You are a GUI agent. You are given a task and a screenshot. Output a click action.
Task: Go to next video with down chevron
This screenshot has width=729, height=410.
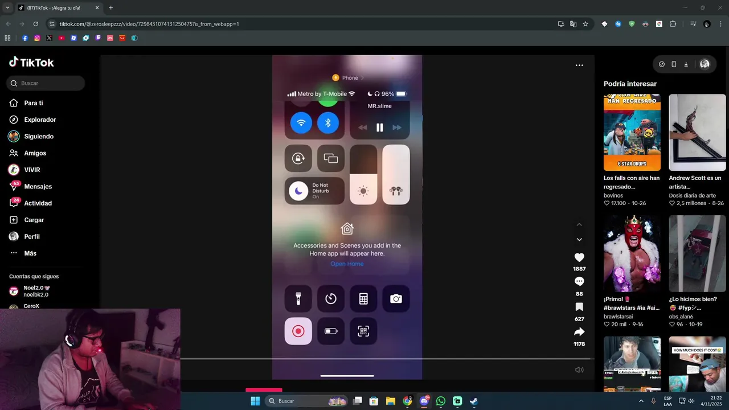[579, 240]
